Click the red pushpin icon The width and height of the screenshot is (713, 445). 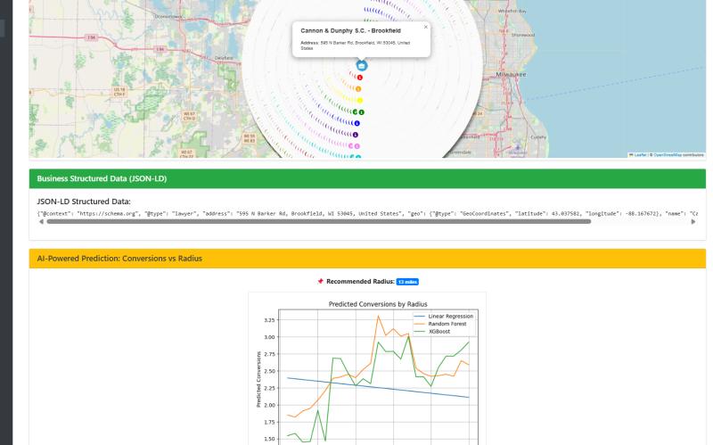pyautogui.click(x=320, y=281)
